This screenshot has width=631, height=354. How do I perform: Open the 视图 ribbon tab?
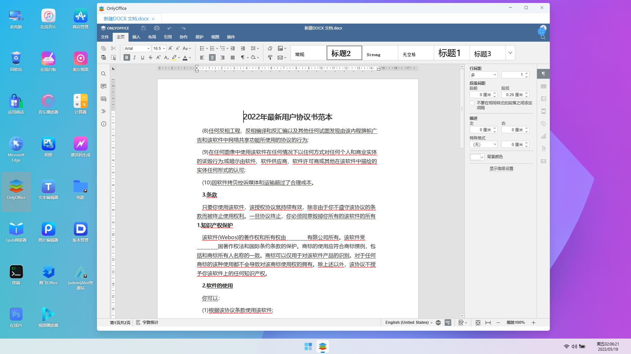point(215,37)
